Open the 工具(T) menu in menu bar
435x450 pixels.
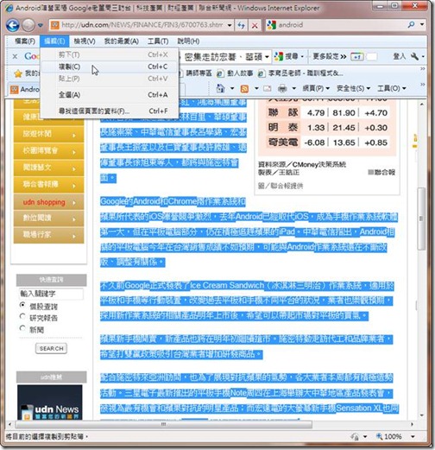(158, 41)
